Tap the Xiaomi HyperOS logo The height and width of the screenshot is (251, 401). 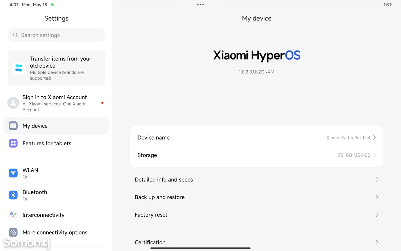[257, 55]
